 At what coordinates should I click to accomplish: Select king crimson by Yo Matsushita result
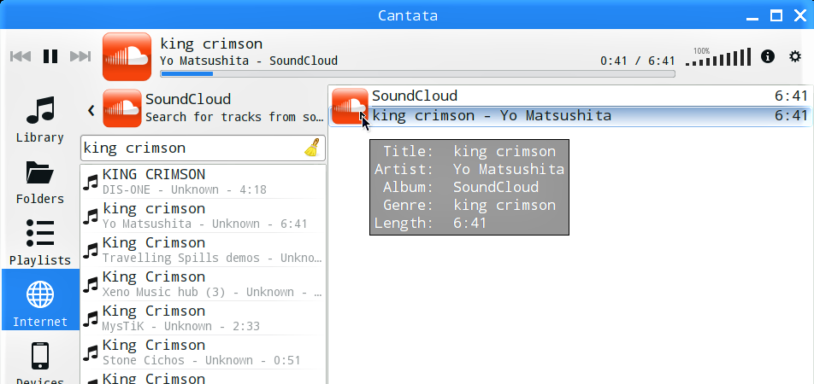[x=203, y=216]
